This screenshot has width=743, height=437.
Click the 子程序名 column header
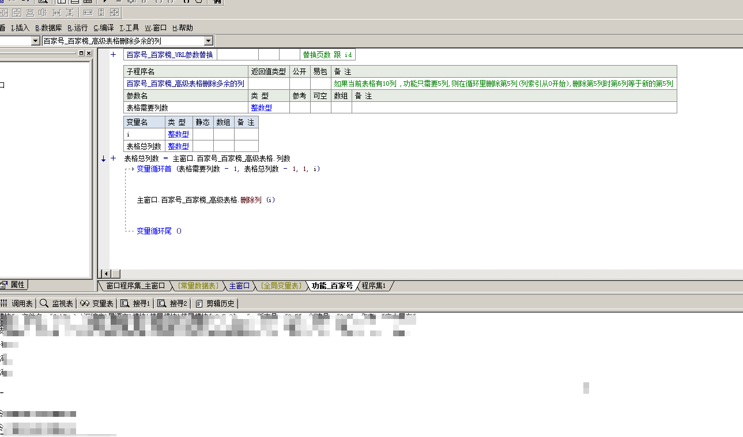[186, 71]
